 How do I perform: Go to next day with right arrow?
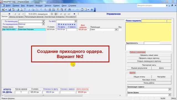[74, 14]
